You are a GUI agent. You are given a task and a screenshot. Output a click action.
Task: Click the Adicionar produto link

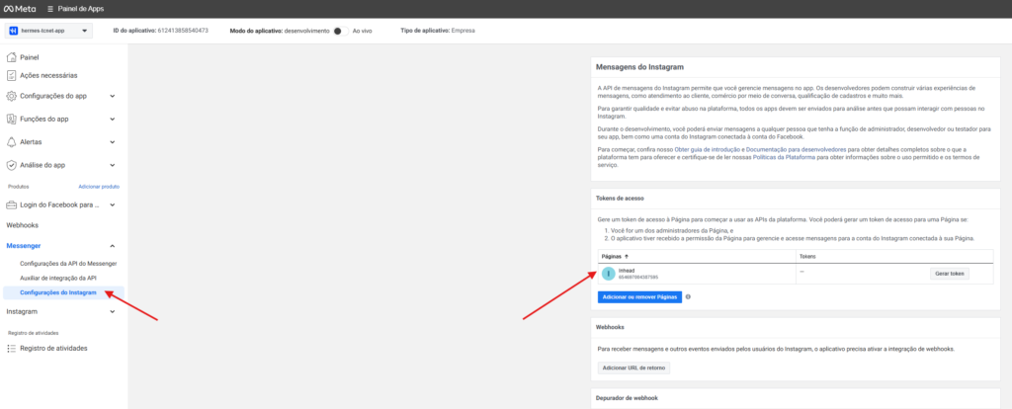point(99,187)
